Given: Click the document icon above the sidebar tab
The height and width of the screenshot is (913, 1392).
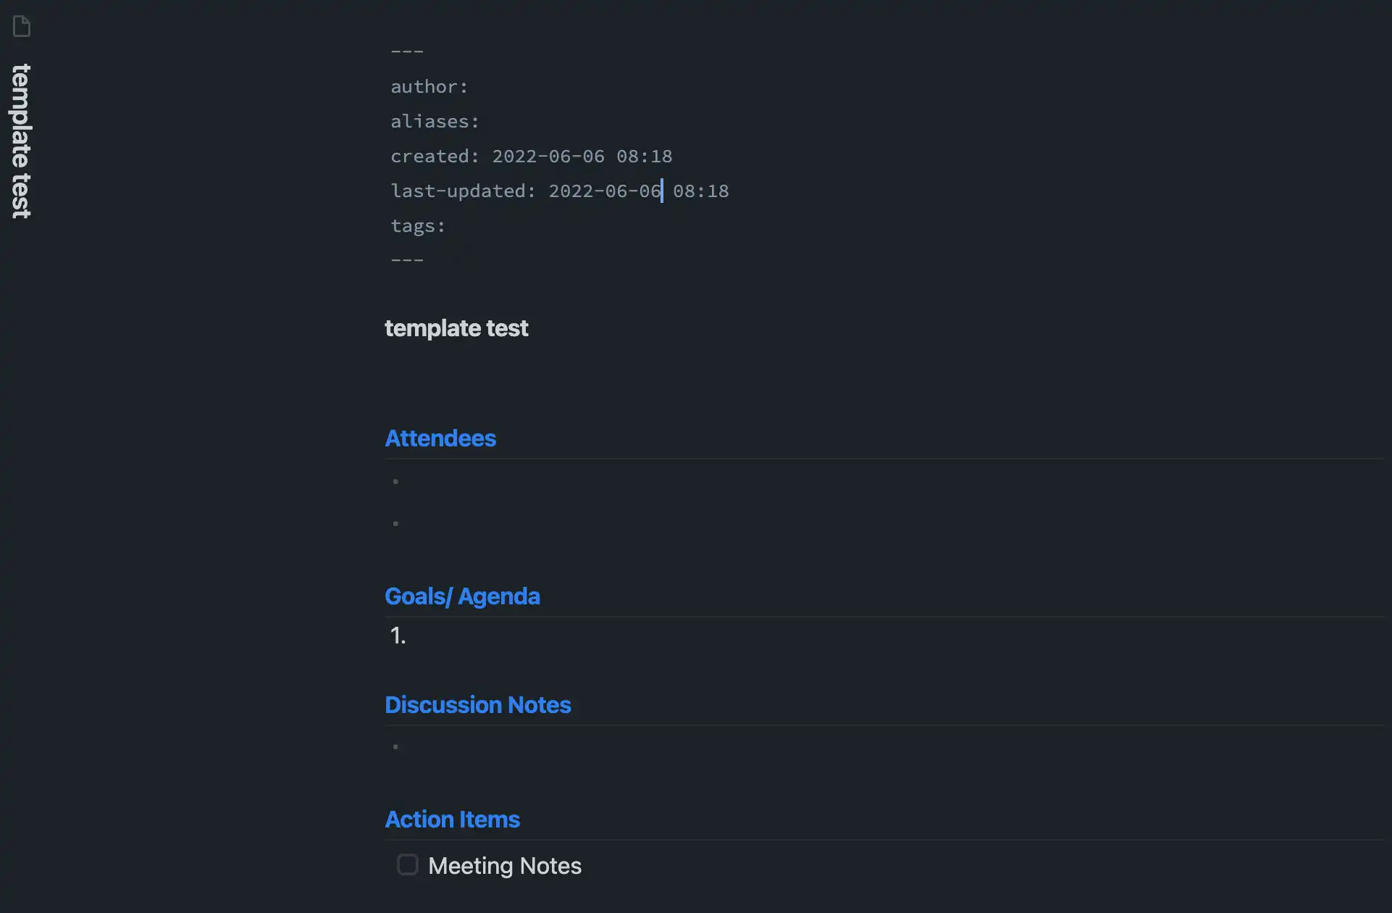Looking at the screenshot, I should (x=21, y=25).
